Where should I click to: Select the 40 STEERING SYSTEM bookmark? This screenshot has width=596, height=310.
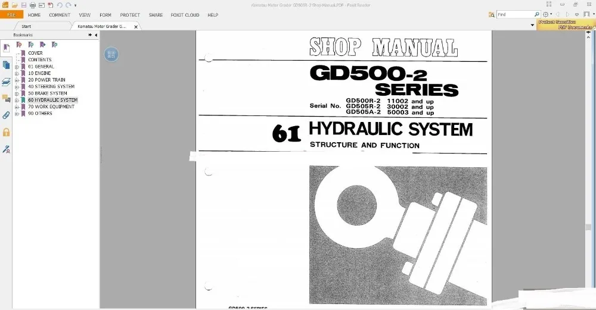pos(51,86)
